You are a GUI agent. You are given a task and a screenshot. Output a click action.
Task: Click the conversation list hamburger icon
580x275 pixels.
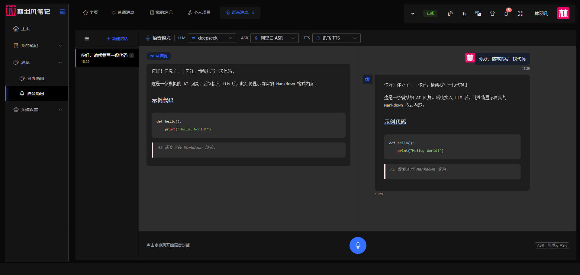coord(87,39)
